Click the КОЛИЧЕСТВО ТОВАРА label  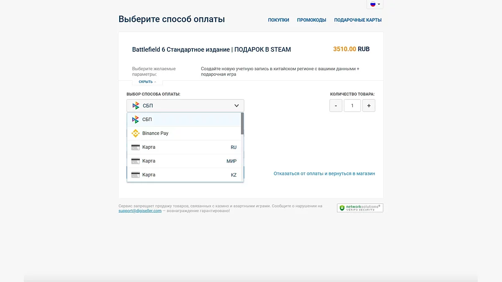(x=352, y=94)
